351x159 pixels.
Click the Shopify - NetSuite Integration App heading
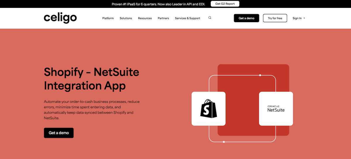92,79
